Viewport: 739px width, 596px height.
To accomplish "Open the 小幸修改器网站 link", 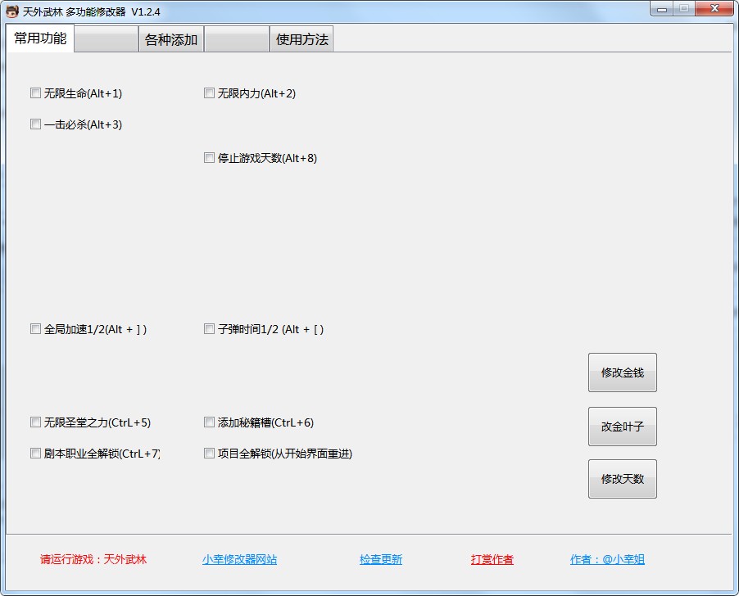I will pos(239,560).
